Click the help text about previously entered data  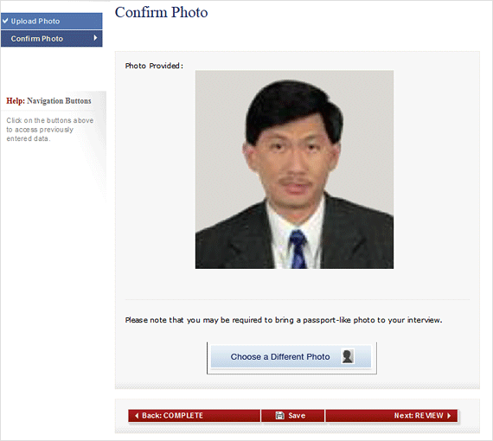(x=50, y=130)
